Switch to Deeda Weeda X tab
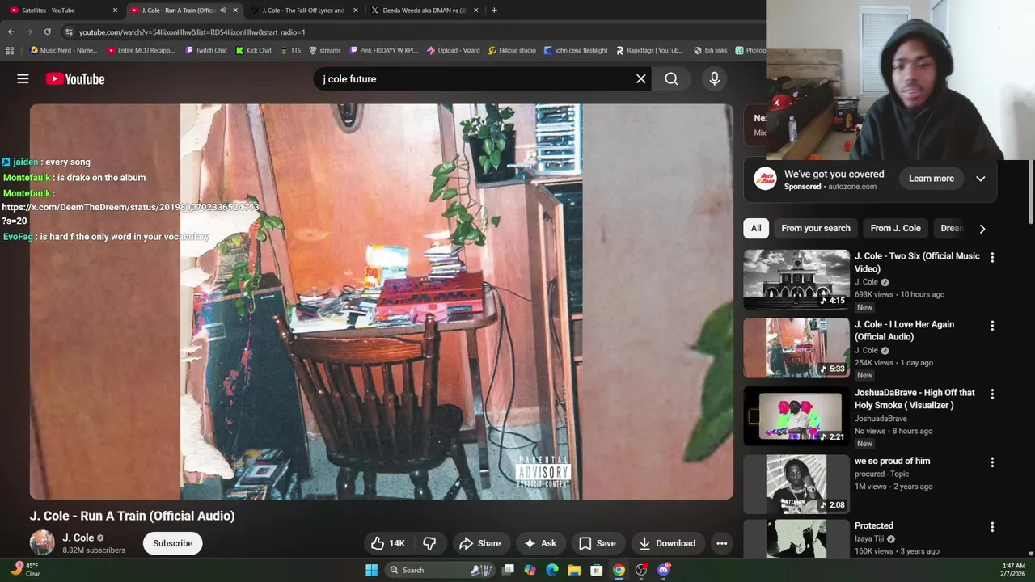 [425, 11]
